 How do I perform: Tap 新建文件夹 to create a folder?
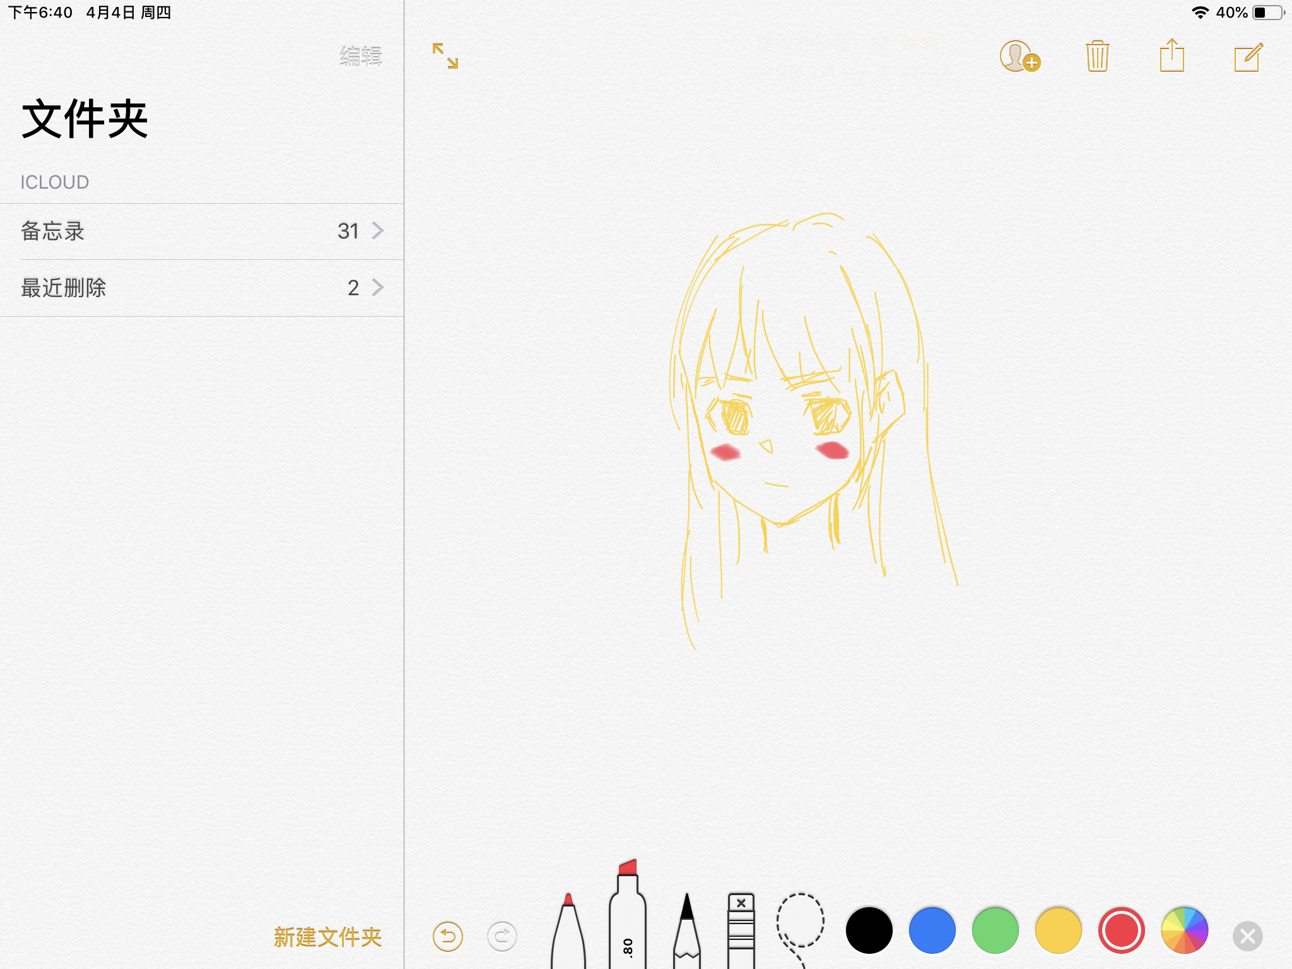(x=327, y=938)
